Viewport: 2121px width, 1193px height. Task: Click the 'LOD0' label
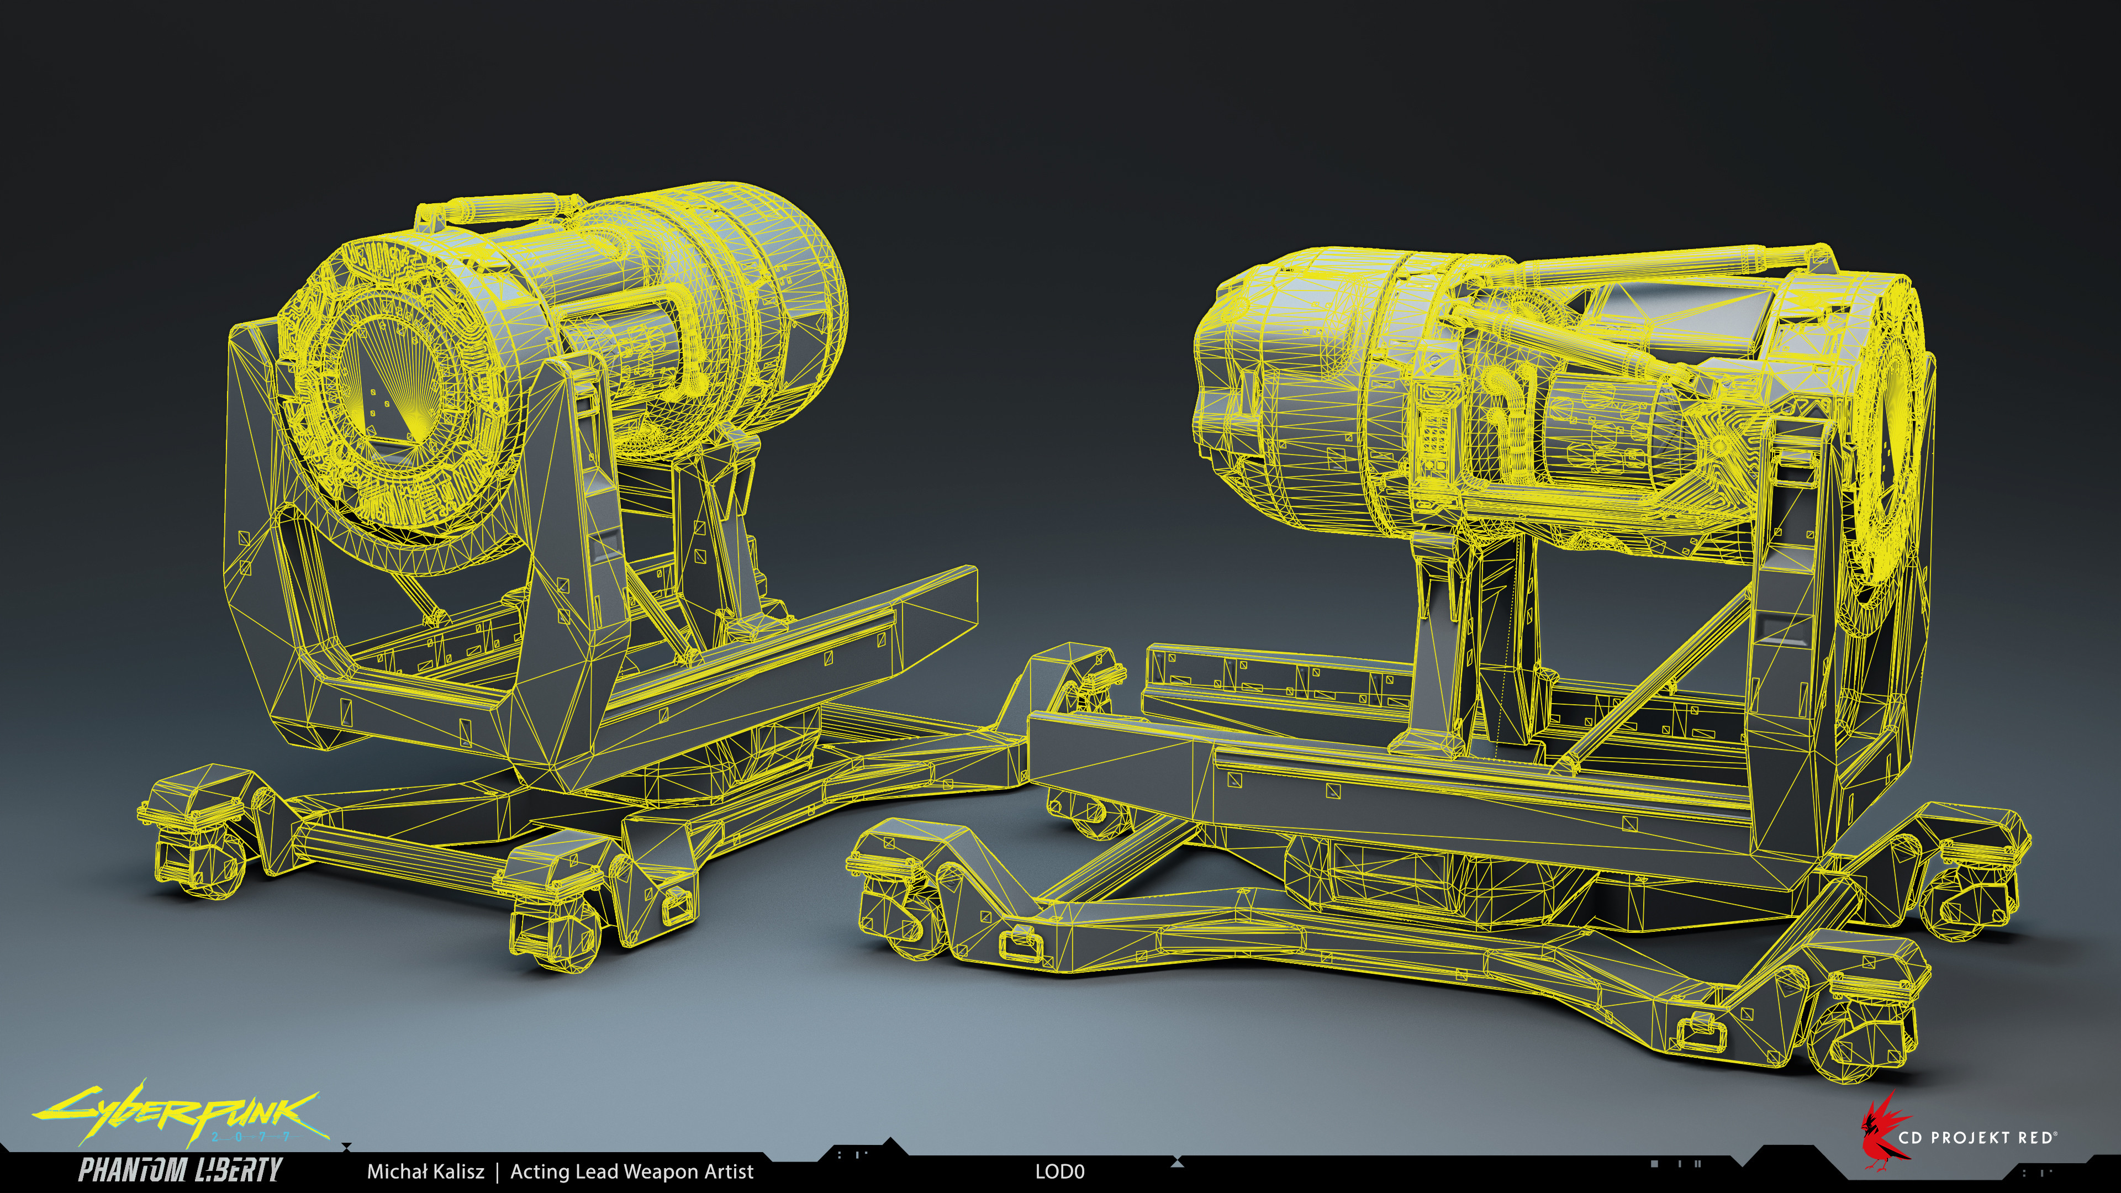tap(1060, 1171)
